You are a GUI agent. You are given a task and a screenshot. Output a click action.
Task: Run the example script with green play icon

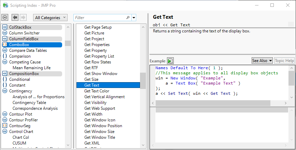click(170, 61)
